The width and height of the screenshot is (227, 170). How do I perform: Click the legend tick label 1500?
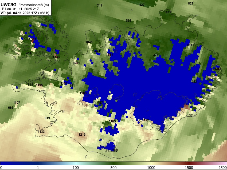coord(189,168)
